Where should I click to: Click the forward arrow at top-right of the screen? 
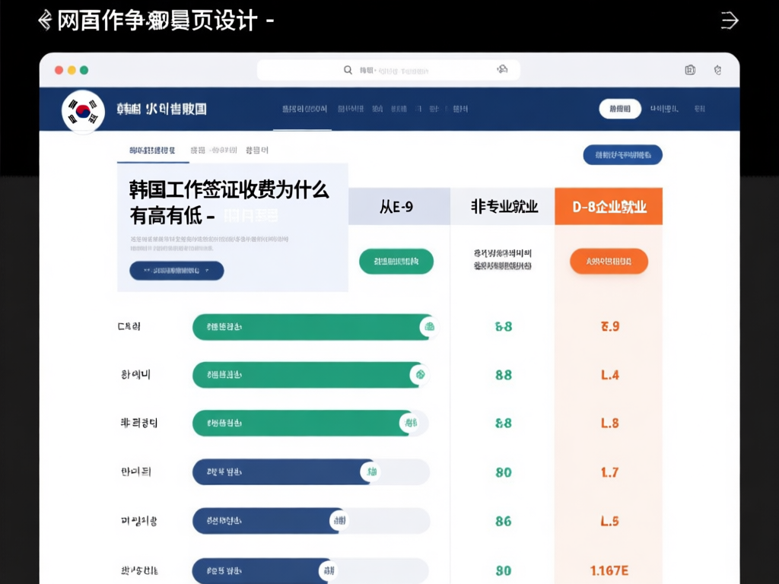point(729,21)
